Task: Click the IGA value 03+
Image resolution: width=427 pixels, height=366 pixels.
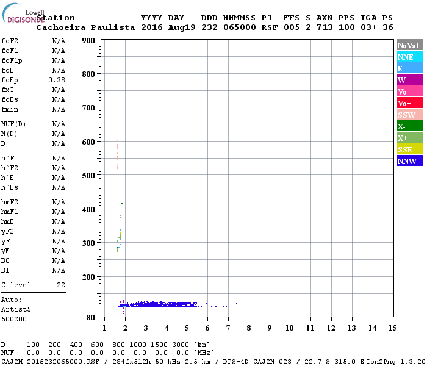Action: pyautogui.click(x=368, y=27)
